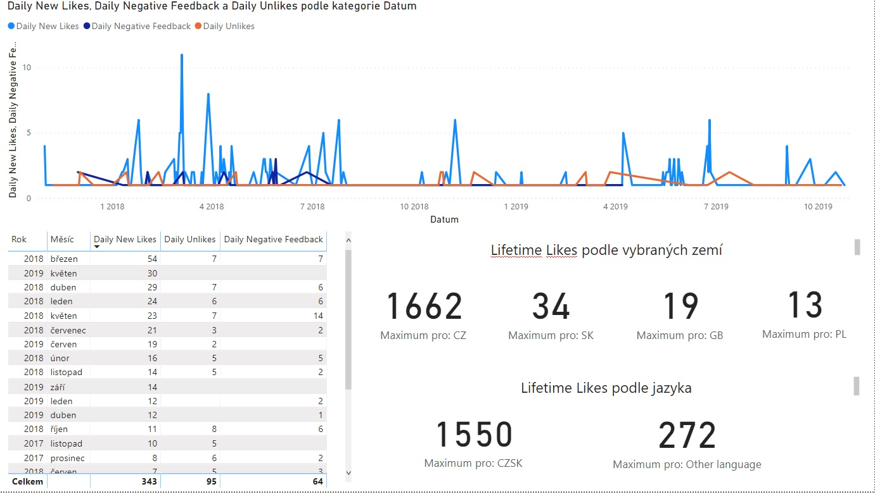
Task: Click the sort arrow under Daily New Likes
Action: tap(97, 247)
